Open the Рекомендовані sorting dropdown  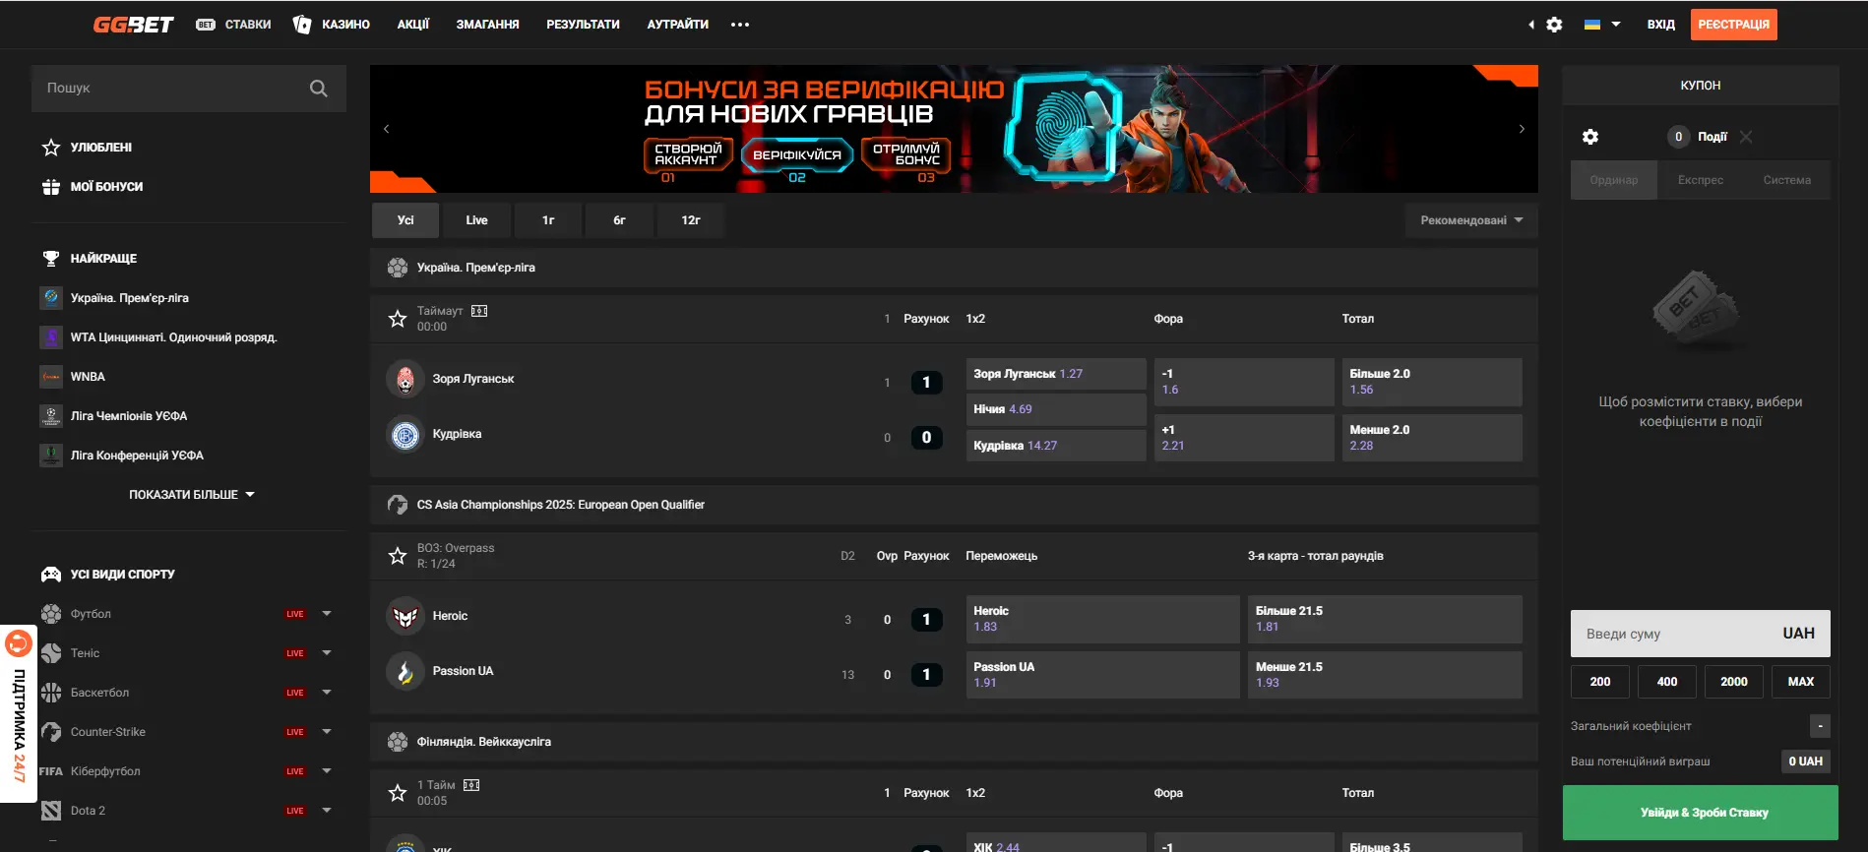[1471, 220]
